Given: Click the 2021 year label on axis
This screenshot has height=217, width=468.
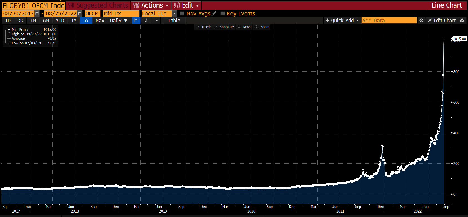Looking at the screenshot, I should pos(340,211).
